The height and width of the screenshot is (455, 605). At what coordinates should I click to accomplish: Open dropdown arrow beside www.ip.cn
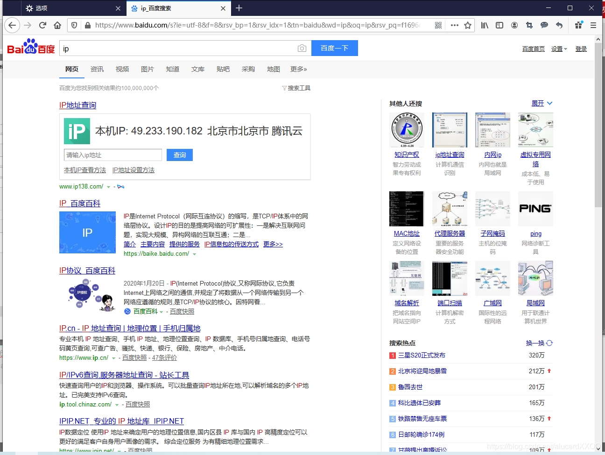[113, 358]
